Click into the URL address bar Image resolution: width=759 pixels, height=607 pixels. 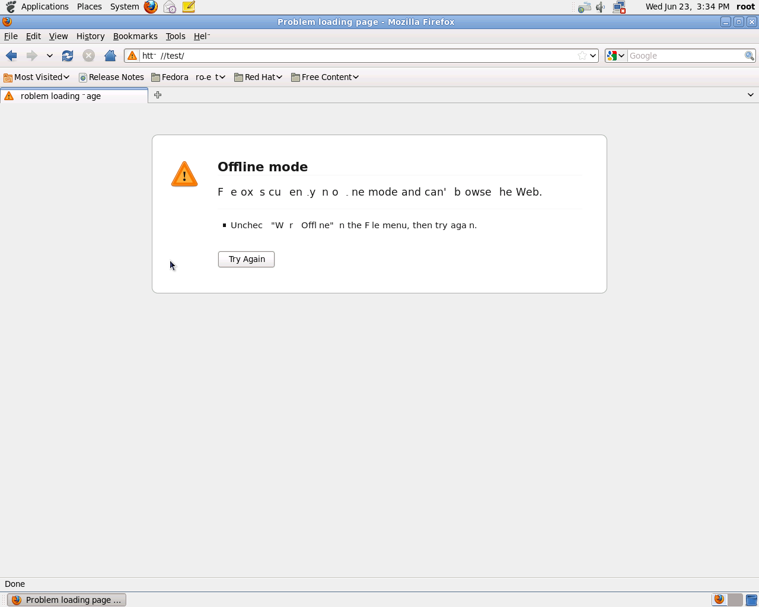356,56
